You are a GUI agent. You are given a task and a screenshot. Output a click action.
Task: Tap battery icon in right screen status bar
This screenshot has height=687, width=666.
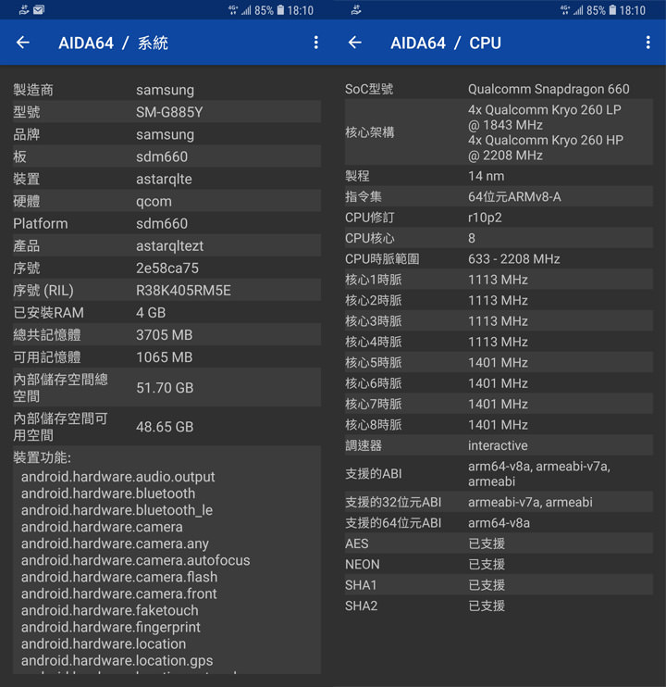tap(612, 10)
